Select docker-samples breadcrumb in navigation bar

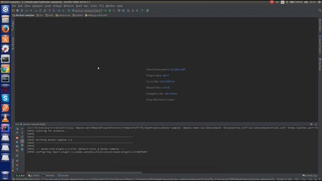24,15
